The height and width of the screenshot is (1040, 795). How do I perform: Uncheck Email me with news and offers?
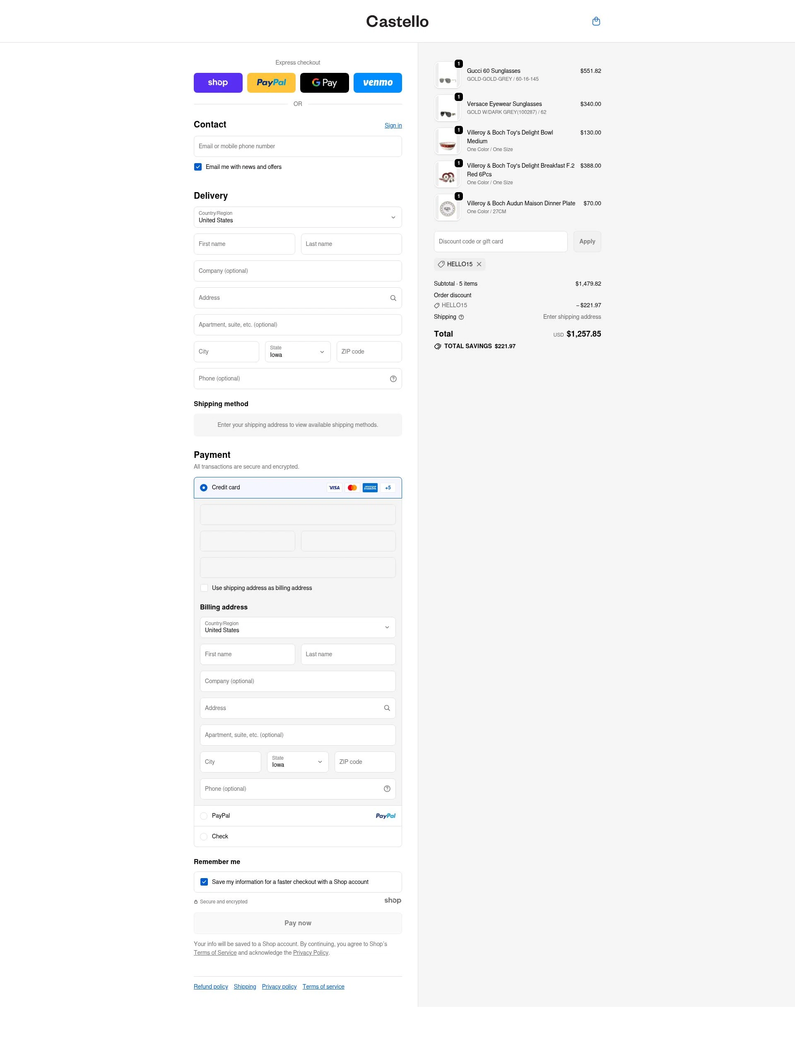coord(198,166)
